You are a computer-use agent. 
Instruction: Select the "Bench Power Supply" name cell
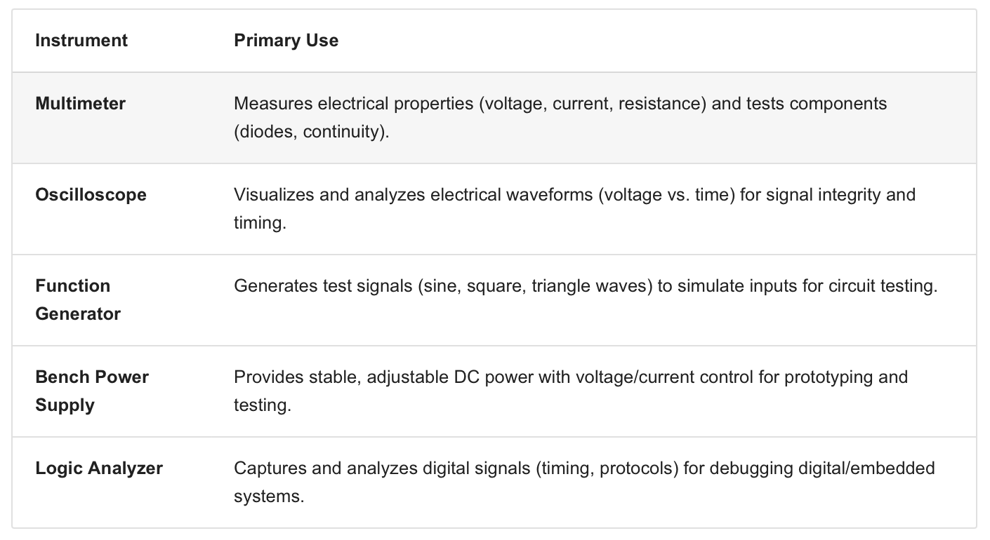(x=92, y=391)
